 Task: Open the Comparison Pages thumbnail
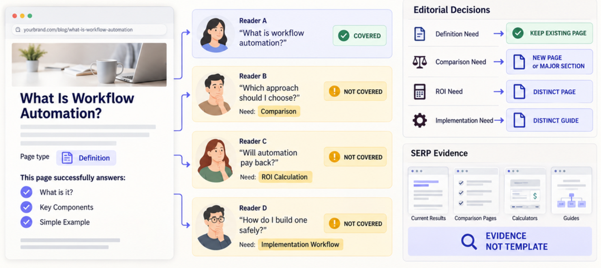click(x=476, y=190)
